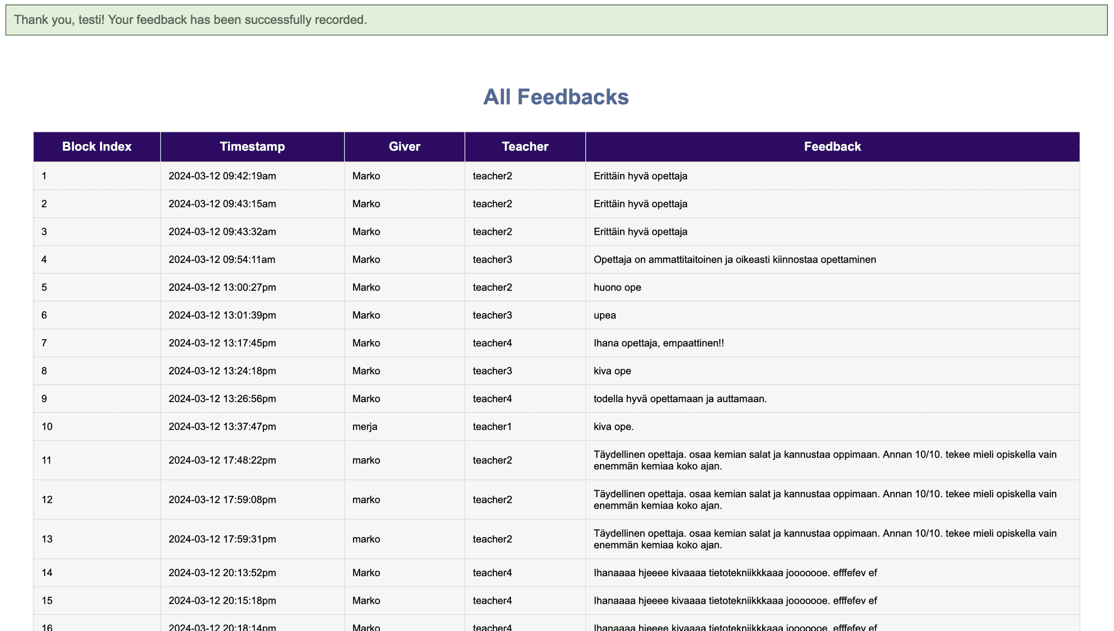Click the green success notification banner
This screenshot has width=1114, height=631.
coord(556,20)
